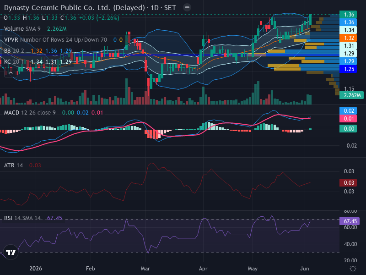Screen dimensions: 366x275
Task: Select the KC 20 1 indicator label
Action: (15, 62)
